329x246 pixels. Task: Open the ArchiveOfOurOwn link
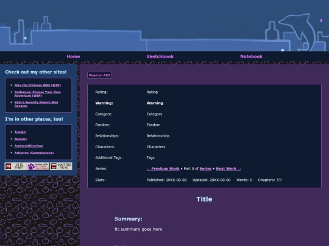29,146
